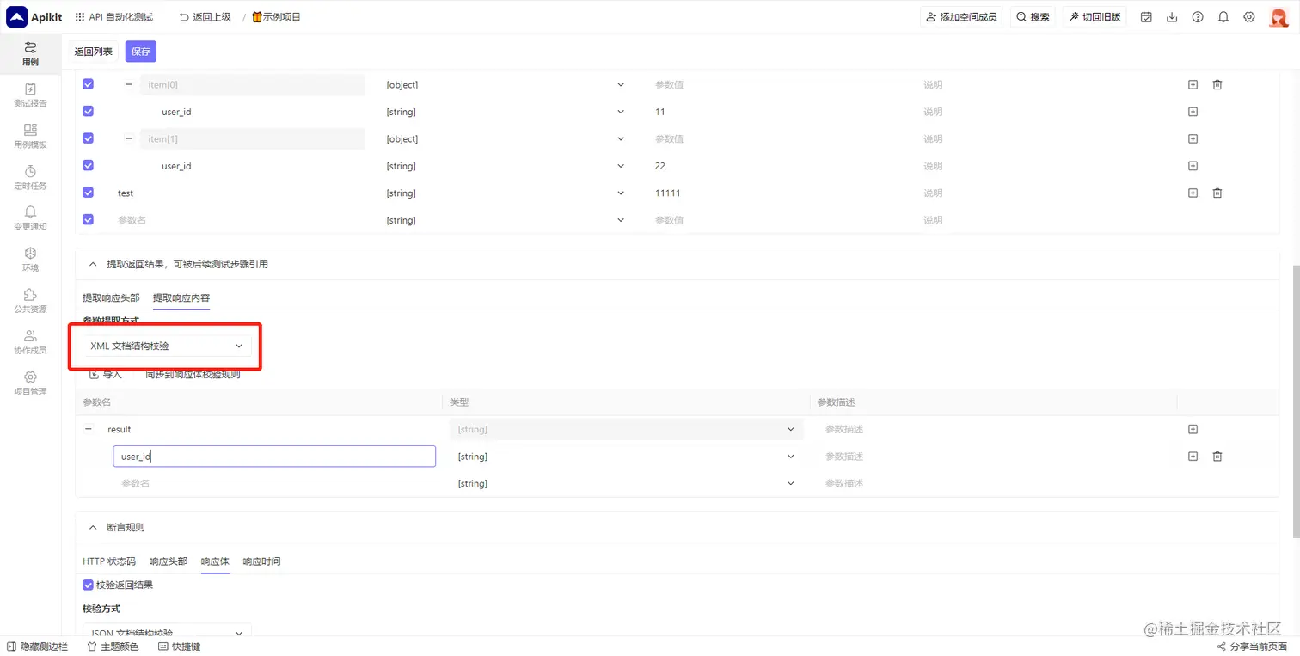Uncheck the item[1] row checkbox
The width and height of the screenshot is (1300, 656).
tap(88, 138)
